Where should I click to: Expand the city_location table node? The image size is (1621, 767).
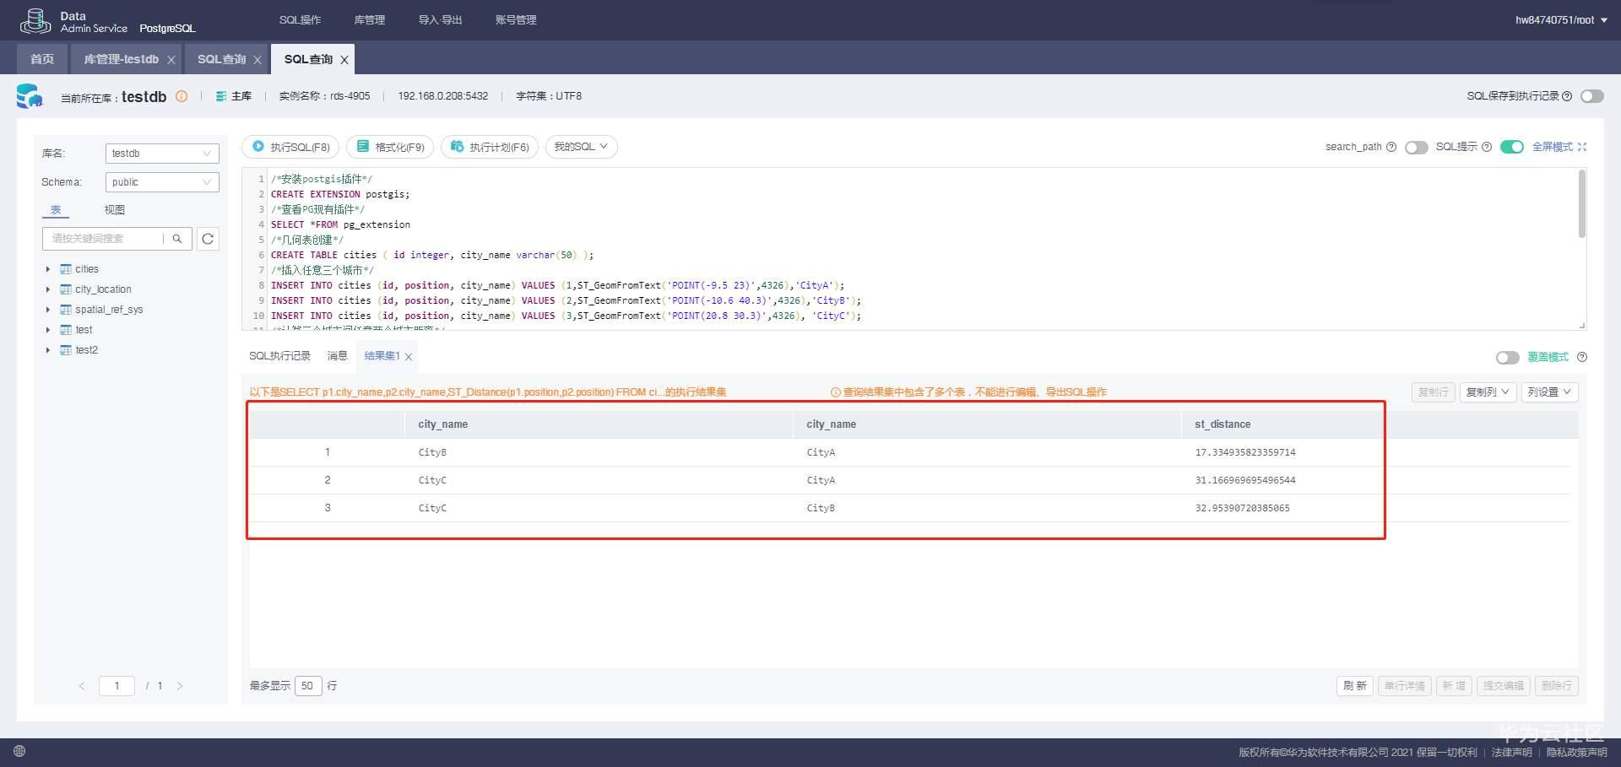coord(48,289)
